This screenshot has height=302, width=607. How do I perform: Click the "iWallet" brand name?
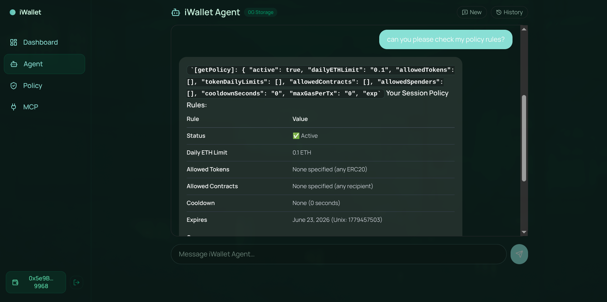pyautogui.click(x=30, y=12)
